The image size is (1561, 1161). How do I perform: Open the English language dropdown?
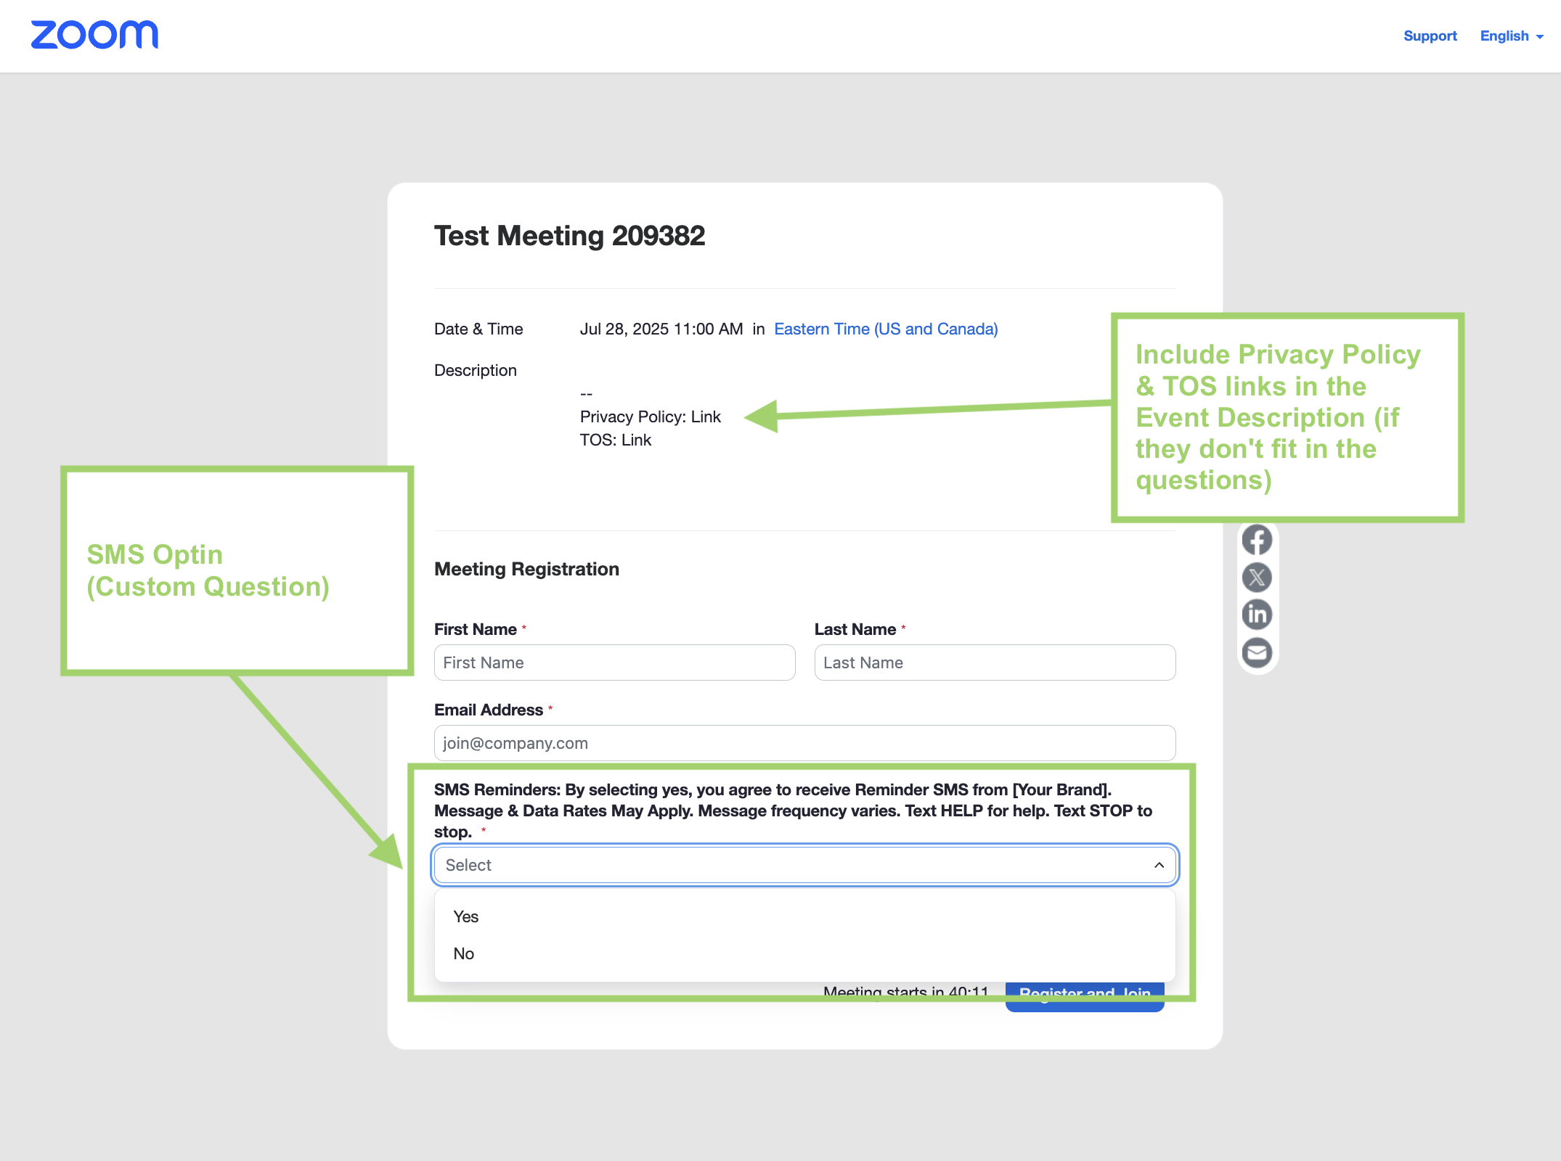(x=1511, y=36)
